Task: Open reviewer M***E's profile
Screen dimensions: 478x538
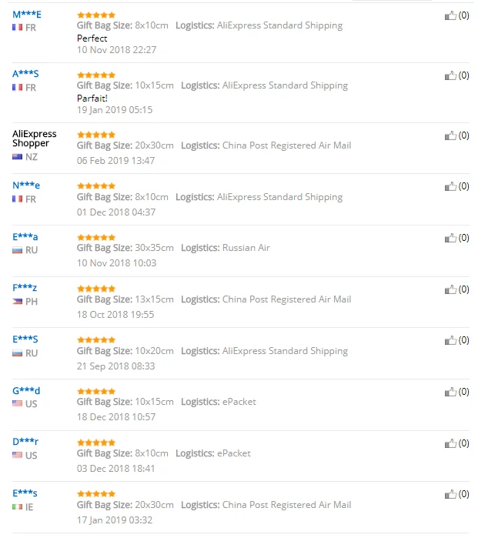Action: (x=27, y=15)
